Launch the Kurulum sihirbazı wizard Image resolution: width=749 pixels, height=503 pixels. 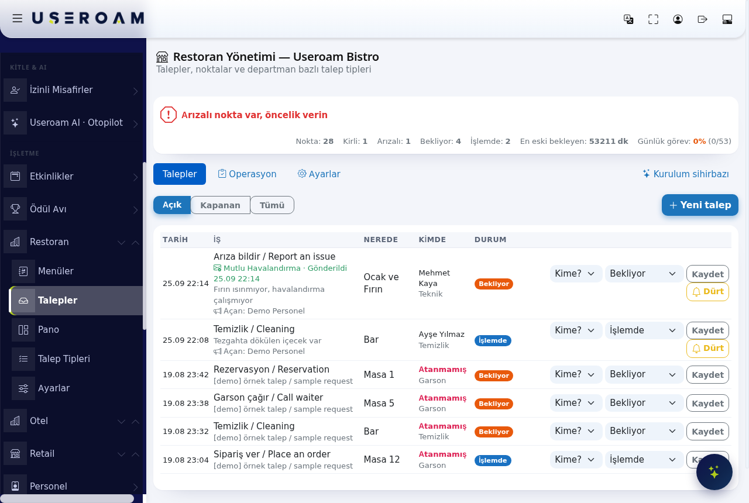pyautogui.click(x=686, y=174)
